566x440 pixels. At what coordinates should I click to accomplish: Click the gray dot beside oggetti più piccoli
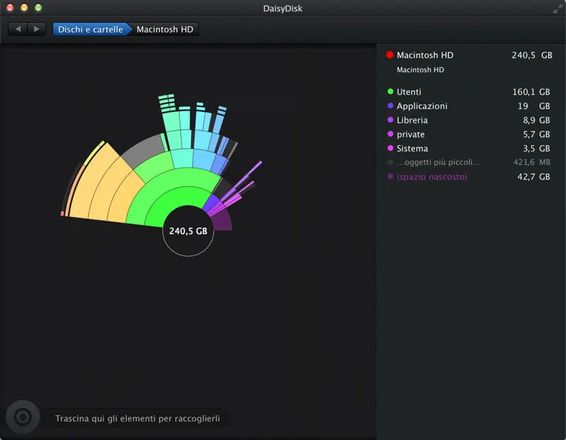[x=389, y=162]
